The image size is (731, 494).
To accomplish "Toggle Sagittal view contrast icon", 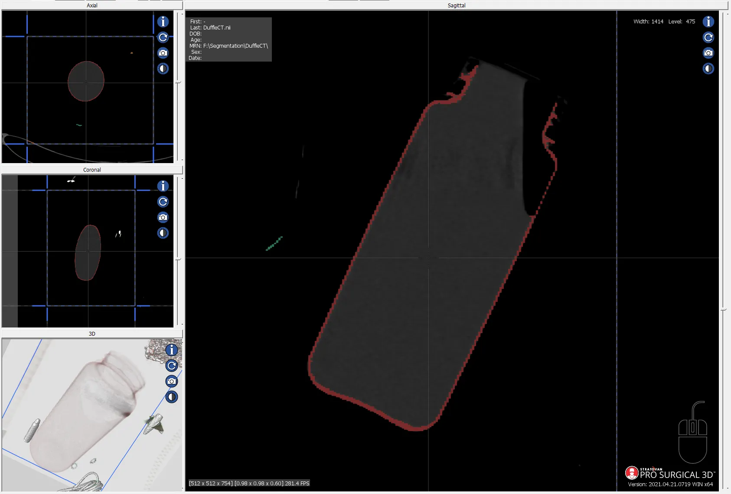I will tap(708, 69).
